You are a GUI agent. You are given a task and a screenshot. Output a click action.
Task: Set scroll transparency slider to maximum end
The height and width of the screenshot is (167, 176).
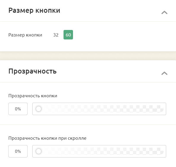[x=162, y=151]
